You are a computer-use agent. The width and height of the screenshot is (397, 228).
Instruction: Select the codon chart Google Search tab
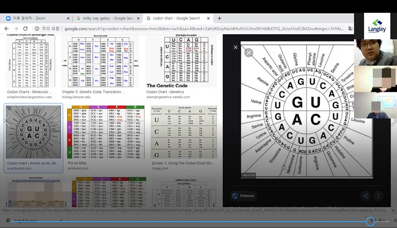coord(178,18)
